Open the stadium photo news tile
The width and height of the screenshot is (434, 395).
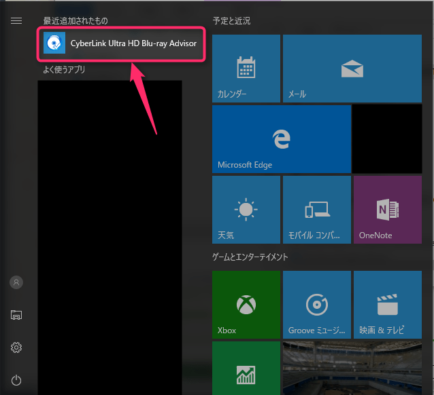[352, 369]
